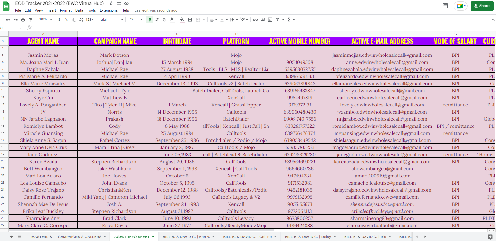Open the Data menu
496x241 pixels.
coord(79,10)
